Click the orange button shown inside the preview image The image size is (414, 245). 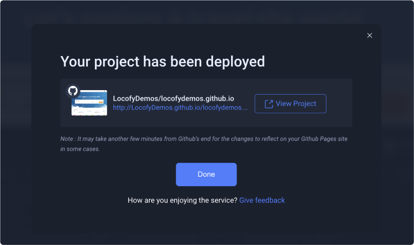point(101,102)
